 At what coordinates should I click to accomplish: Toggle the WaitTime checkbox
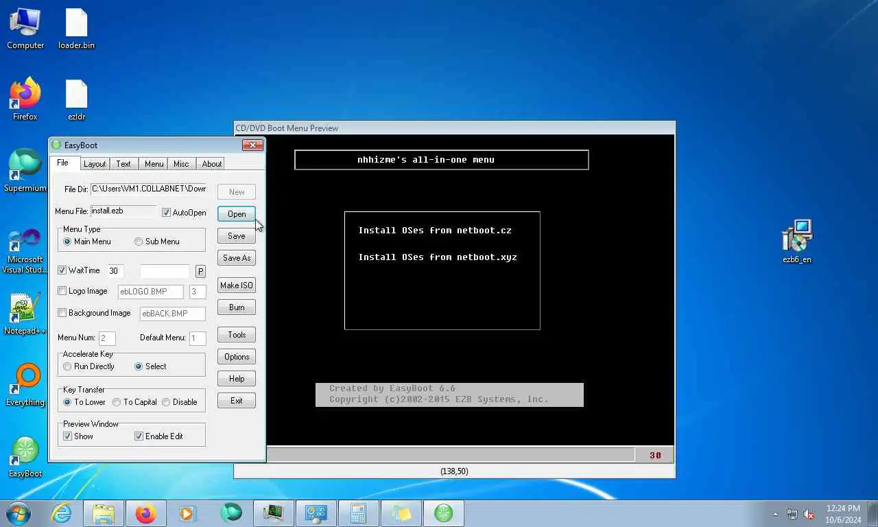(x=79, y=270)
